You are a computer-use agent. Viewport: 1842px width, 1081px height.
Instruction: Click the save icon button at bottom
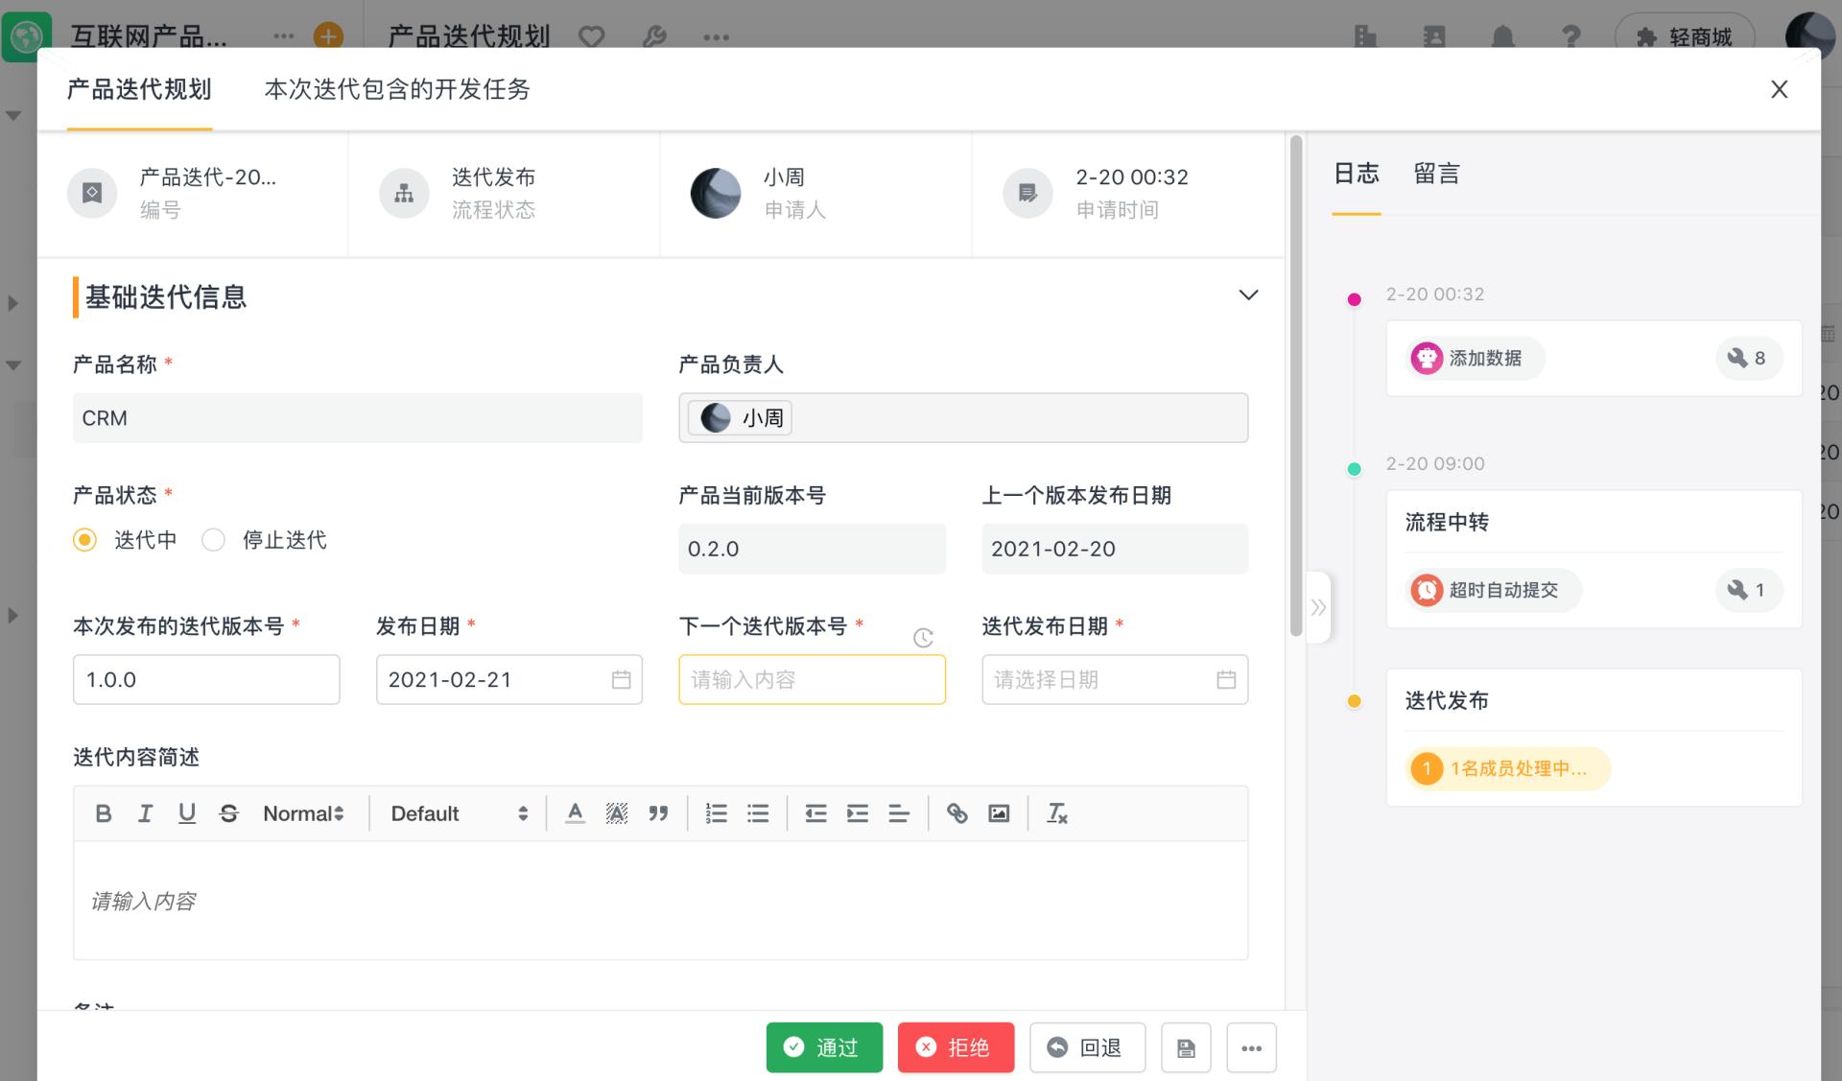[1186, 1047]
